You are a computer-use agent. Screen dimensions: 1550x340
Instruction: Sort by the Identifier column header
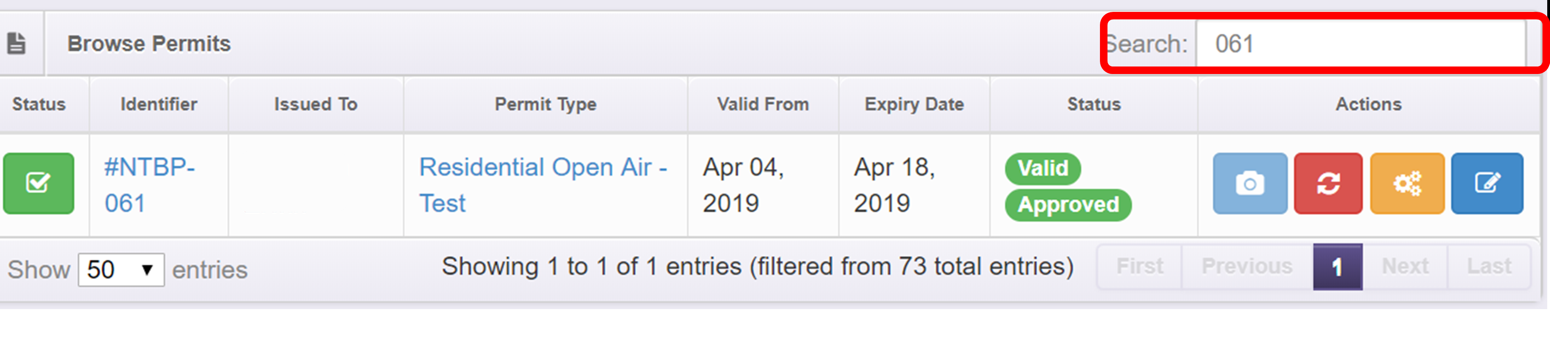(x=159, y=104)
